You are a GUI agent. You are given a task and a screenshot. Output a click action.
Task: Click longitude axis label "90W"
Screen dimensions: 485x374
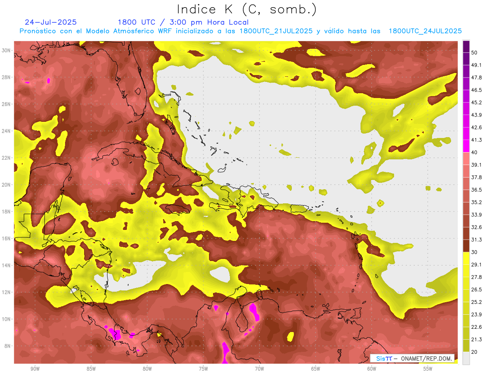pyautogui.click(x=35, y=369)
